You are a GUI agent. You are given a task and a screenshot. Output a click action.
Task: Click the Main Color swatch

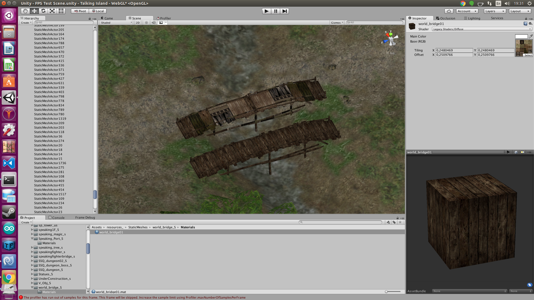coord(521,36)
